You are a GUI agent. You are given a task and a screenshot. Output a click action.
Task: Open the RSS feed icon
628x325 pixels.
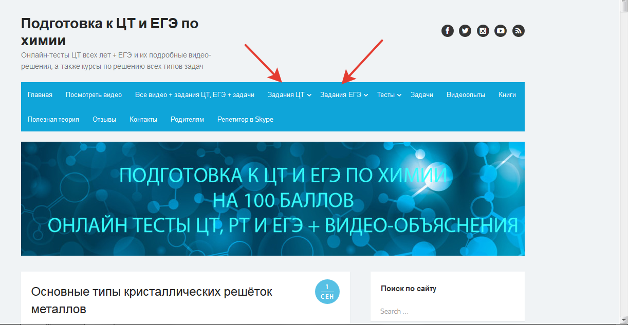[519, 31]
